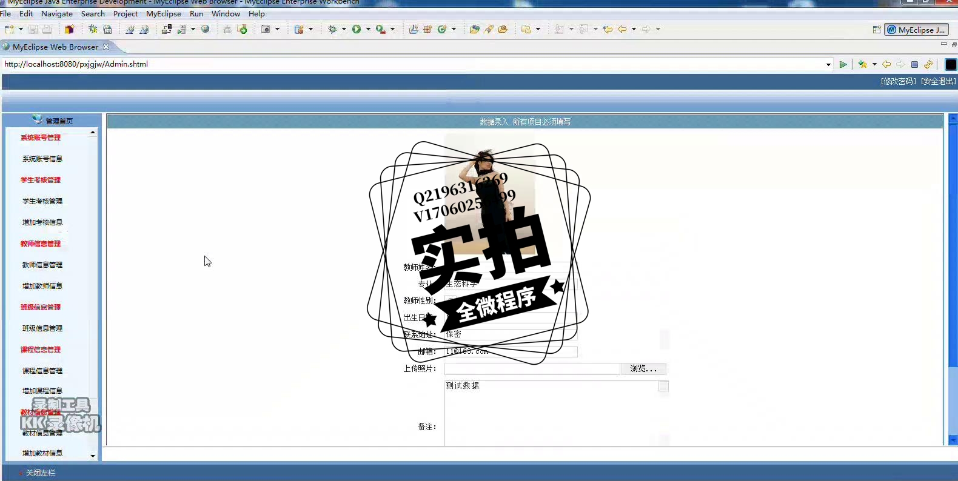Click the sidebar scroll down arrow
958x481 pixels.
(93, 456)
